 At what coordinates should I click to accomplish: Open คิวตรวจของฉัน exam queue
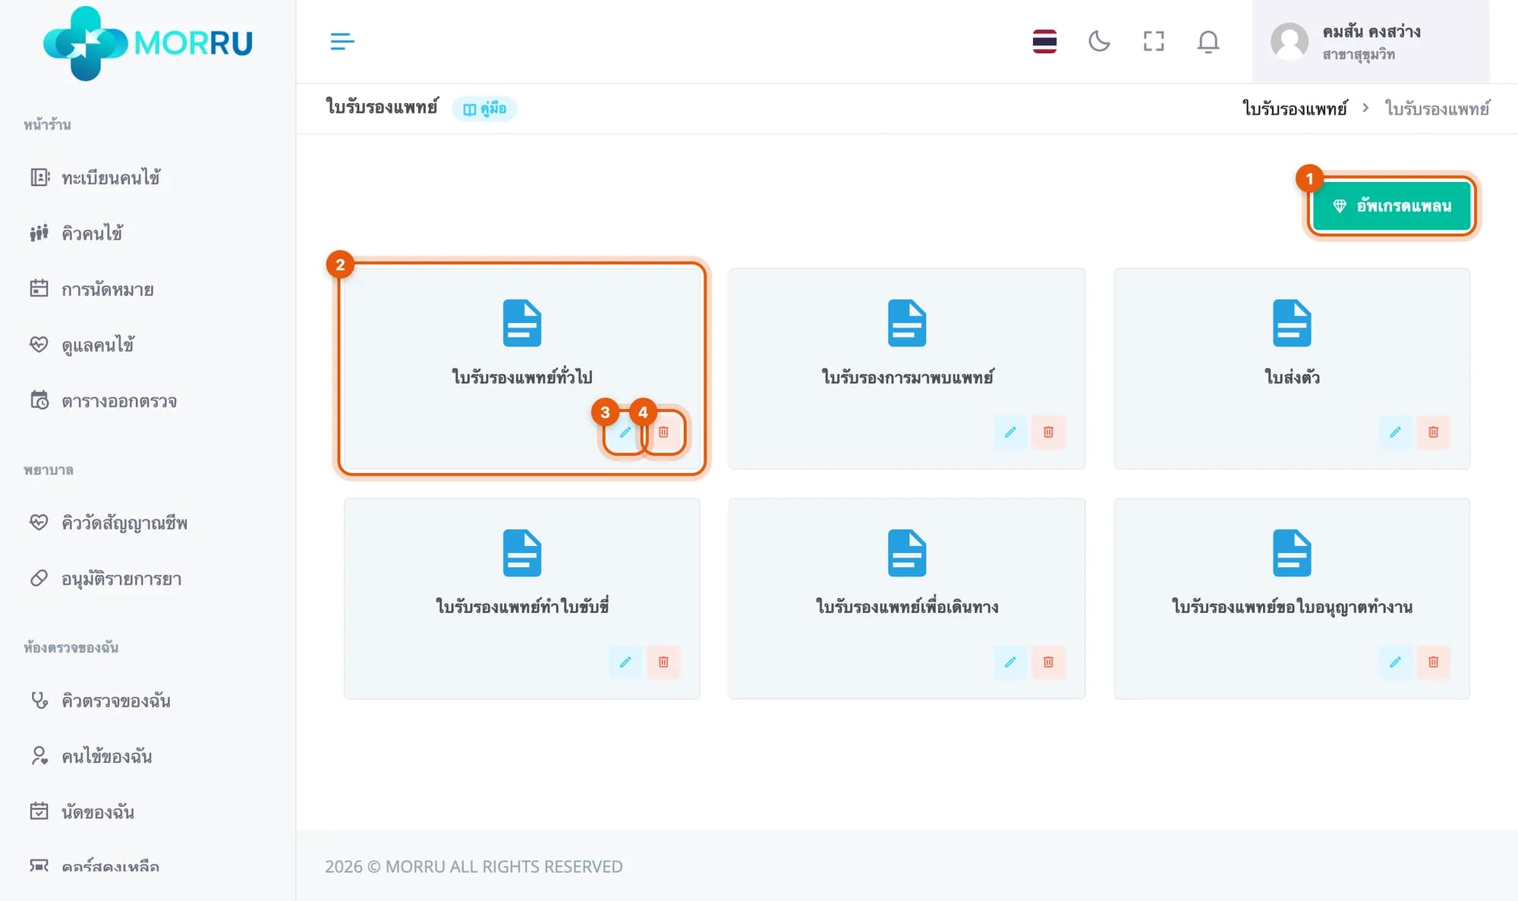99,700
